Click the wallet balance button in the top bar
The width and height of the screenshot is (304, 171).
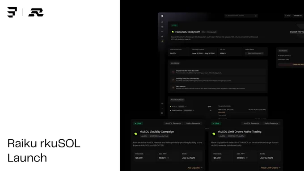coord(298,16)
